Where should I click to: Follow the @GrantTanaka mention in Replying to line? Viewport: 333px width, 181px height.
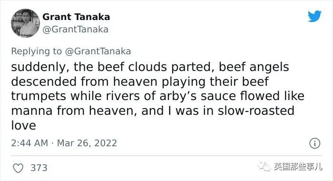point(98,51)
